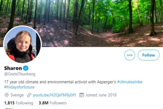Open the more options ellipsis button
Image resolution: width=163 pixels, height=109 pixels.
(x=130, y=55)
